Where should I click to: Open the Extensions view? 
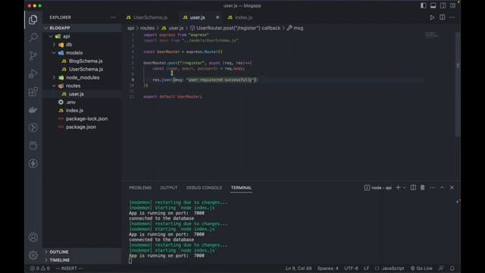tap(33, 92)
